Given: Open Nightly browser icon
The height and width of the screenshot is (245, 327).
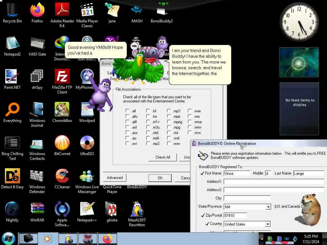Looking at the screenshot, I should point(12,212).
